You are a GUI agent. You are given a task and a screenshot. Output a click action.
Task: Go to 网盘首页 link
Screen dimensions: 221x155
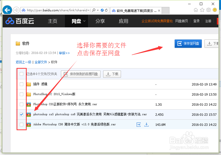click(x=182, y=21)
